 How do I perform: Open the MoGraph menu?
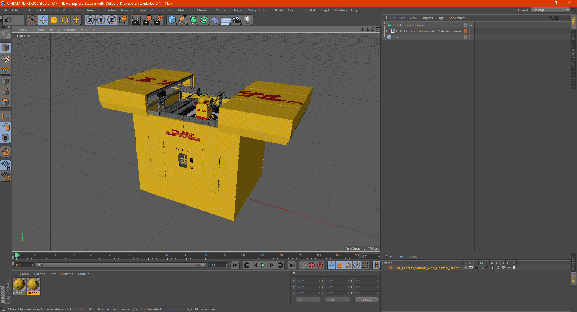tap(185, 10)
